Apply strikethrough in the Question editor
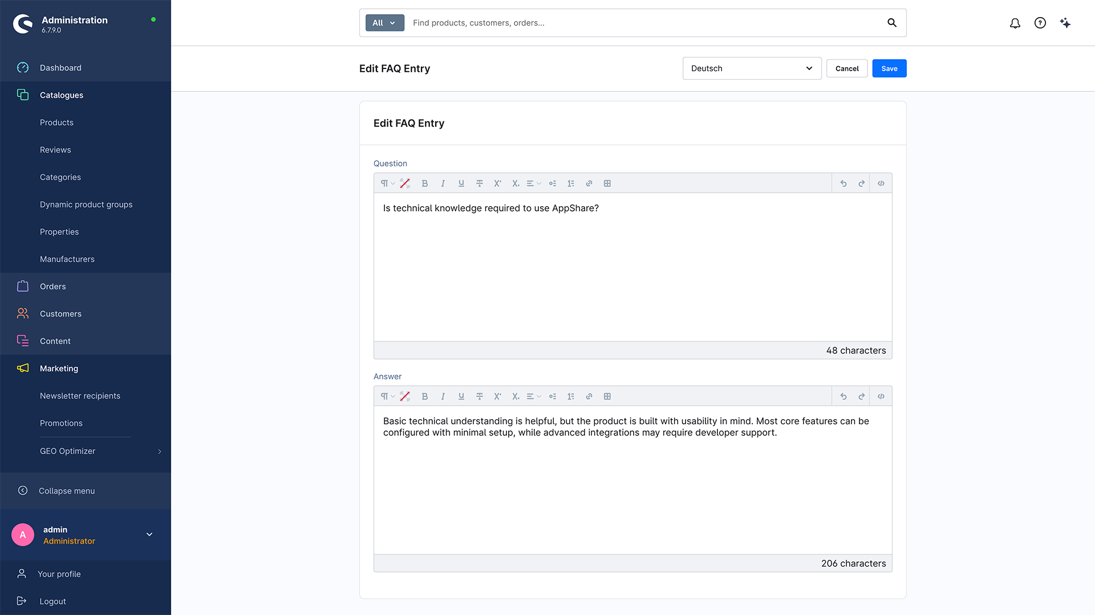Viewport: 1095px width, 615px height. 479,183
